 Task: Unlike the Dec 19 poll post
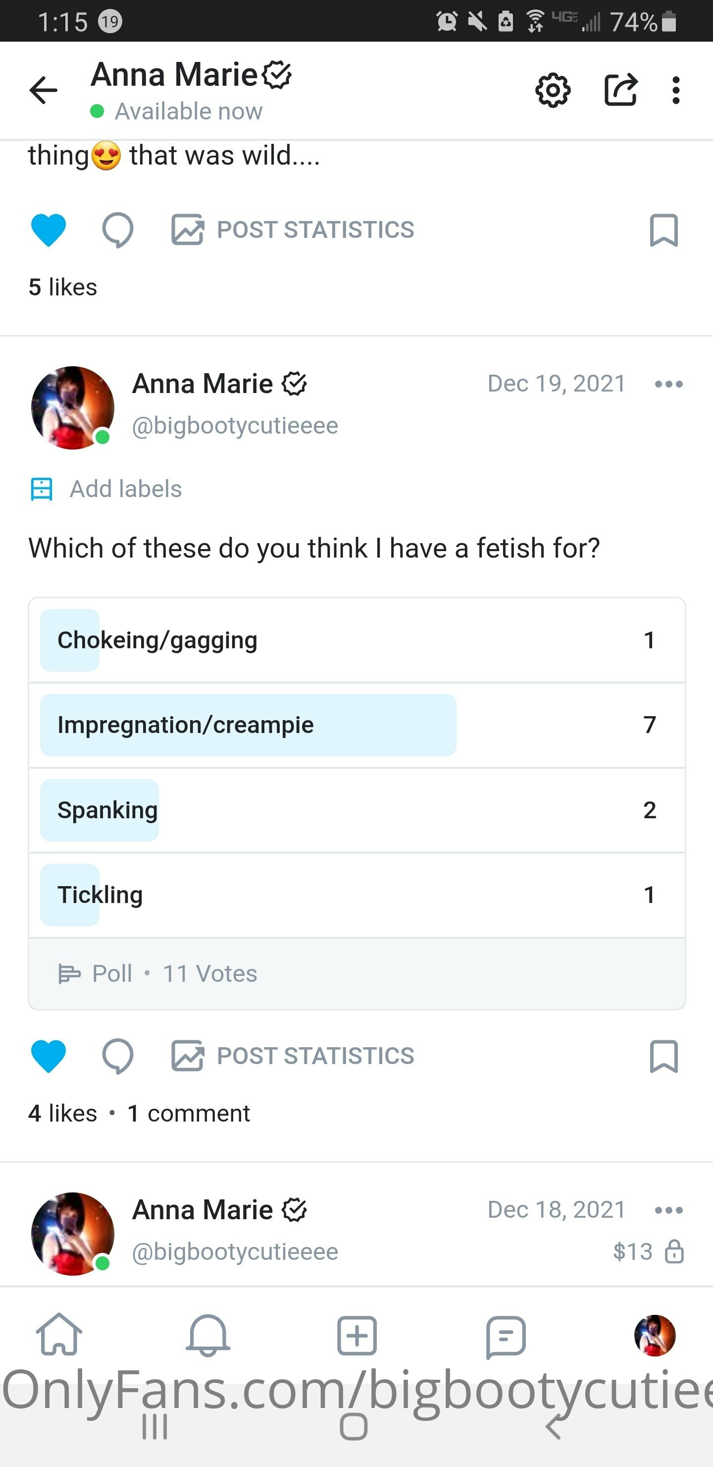[x=49, y=1056]
